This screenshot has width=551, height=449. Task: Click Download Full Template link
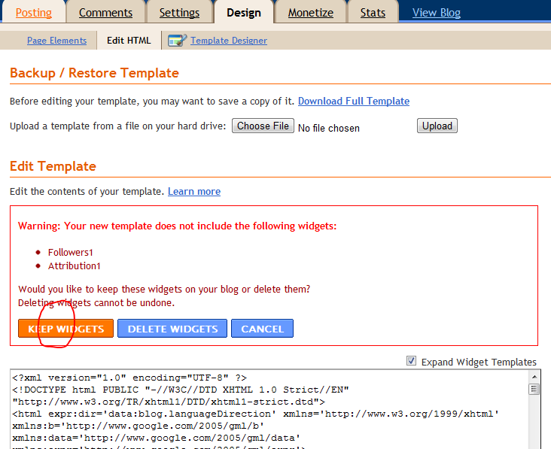coord(354,101)
